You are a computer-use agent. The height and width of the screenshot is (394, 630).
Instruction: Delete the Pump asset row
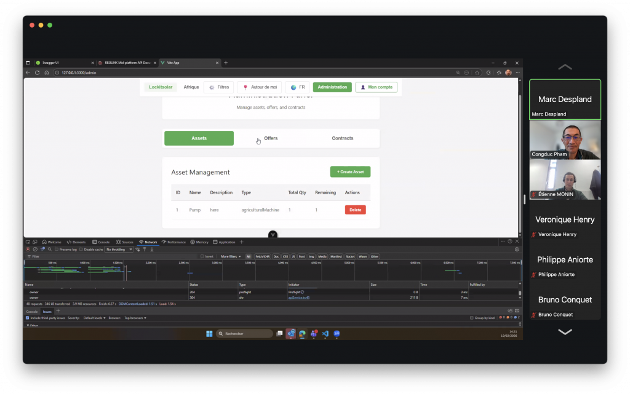click(355, 210)
